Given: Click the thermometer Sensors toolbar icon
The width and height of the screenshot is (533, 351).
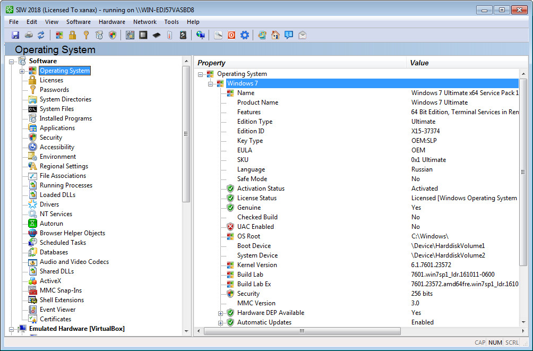Looking at the screenshot, I should tap(170, 35).
